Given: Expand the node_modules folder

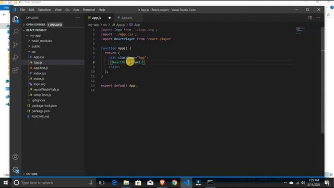Looking at the screenshot, I should [42, 41].
